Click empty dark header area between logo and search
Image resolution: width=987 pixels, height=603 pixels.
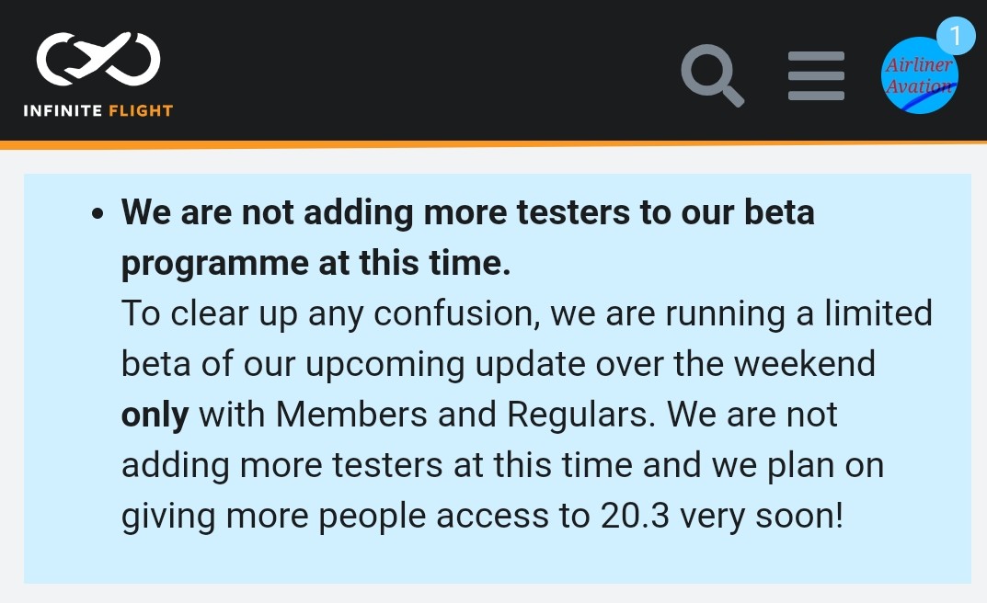pyautogui.click(x=414, y=74)
